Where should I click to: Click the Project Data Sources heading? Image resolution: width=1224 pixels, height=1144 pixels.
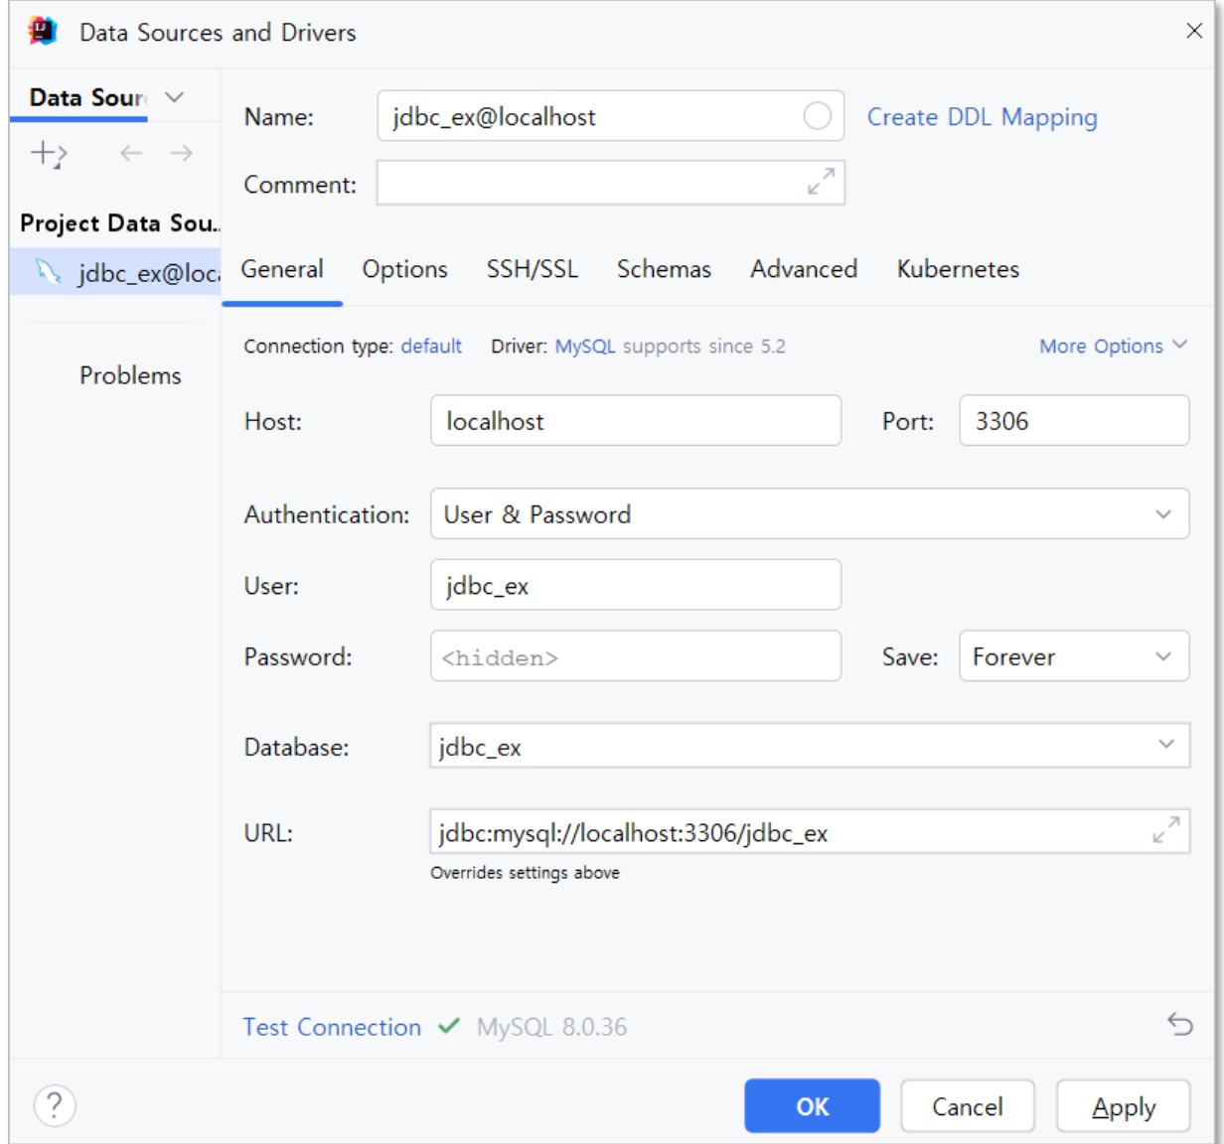coord(119,223)
